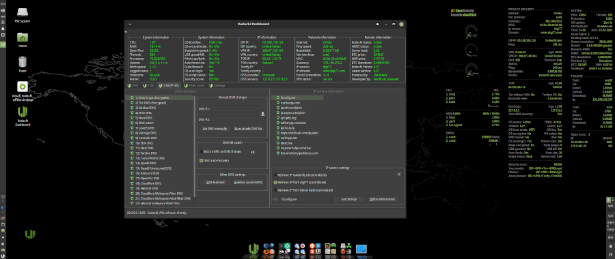Select ipecho.net/plain in IP list
Screen dimensions: 615x259
pos(292,108)
